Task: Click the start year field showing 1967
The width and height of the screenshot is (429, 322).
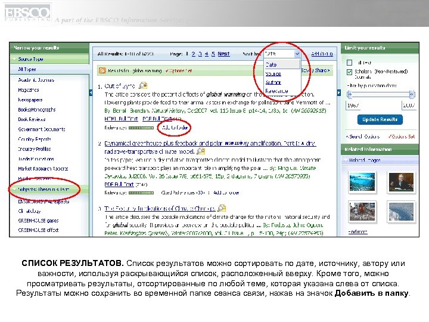Action: point(353,105)
